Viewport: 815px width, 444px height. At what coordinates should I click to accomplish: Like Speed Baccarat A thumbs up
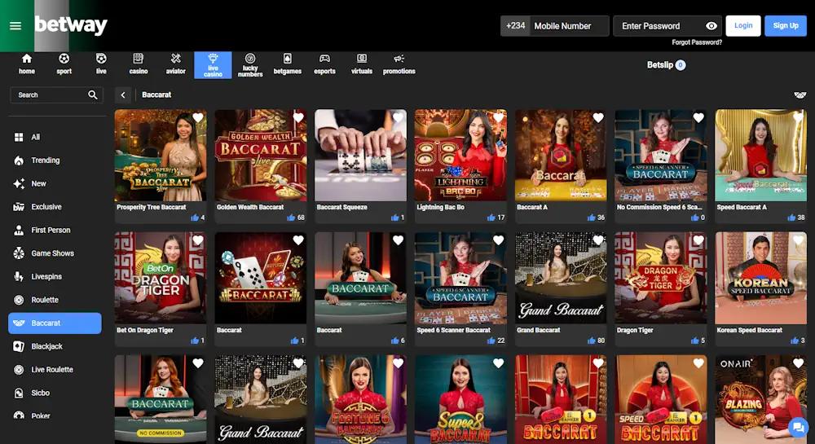791,218
